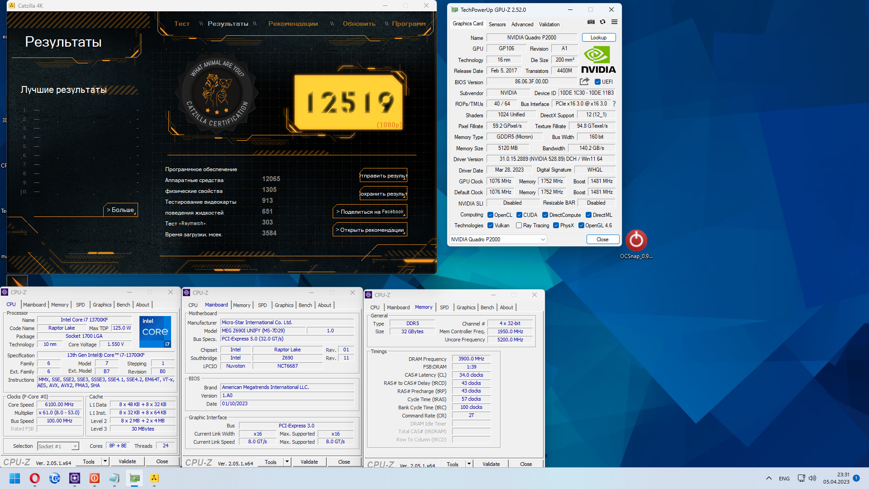
Task: Toggle the CUDA checkbox
Action: coord(519,215)
